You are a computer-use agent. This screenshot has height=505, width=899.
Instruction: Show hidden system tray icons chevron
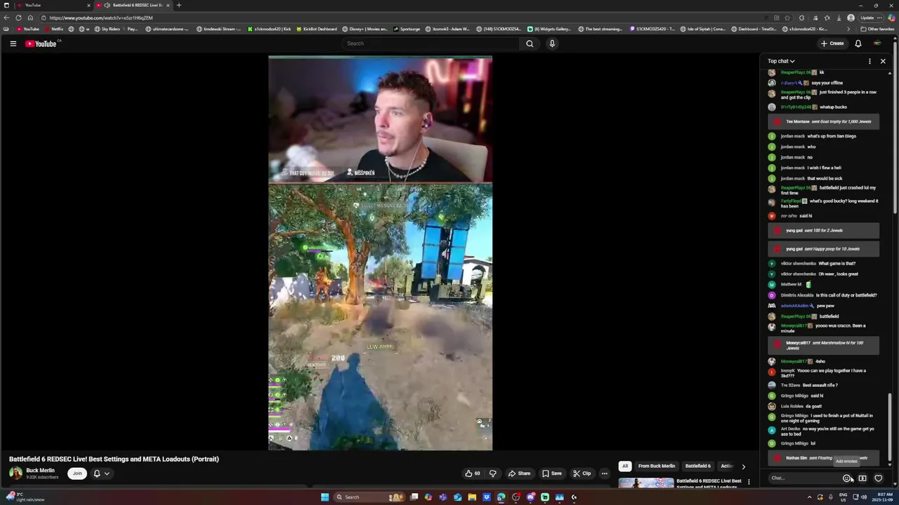(x=809, y=497)
